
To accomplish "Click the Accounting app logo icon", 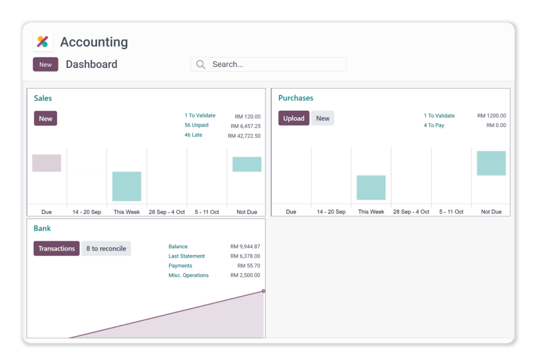I will [x=43, y=42].
